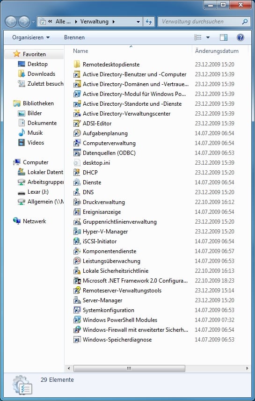The height and width of the screenshot is (401, 255).
Task: Open the Dokumente library
Action: tap(42, 123)
